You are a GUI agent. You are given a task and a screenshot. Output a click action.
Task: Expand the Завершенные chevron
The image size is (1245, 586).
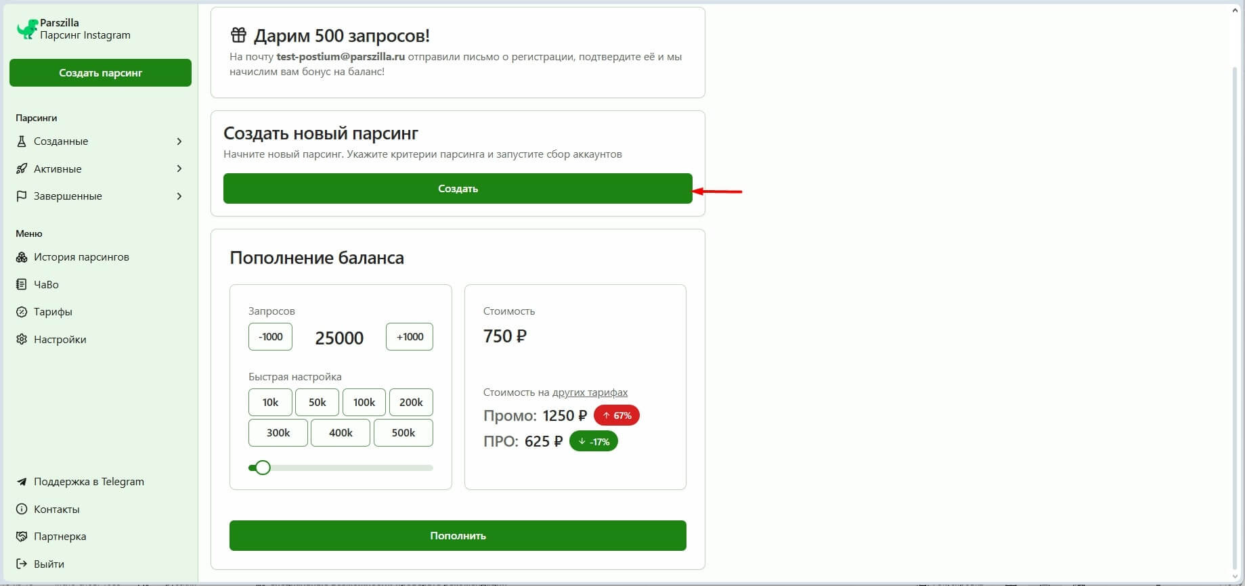[179, 196]
